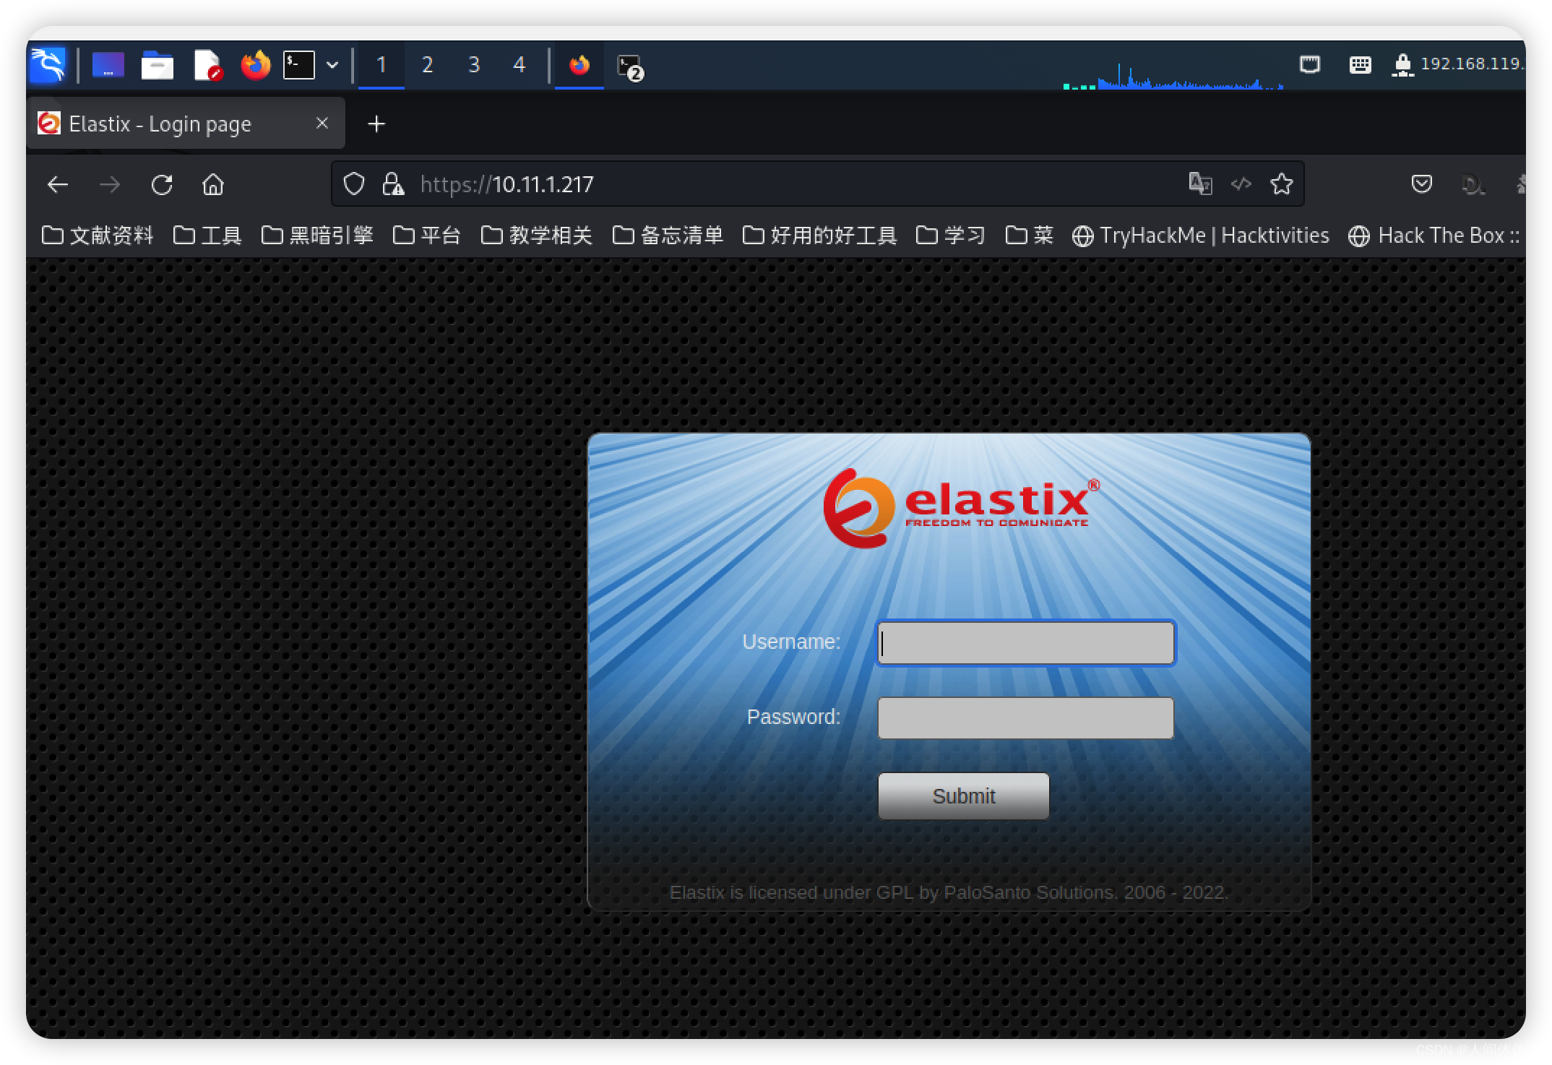
Task: Open the 黑暗引擎 bookmarks folder
Action: click(317, 236)
